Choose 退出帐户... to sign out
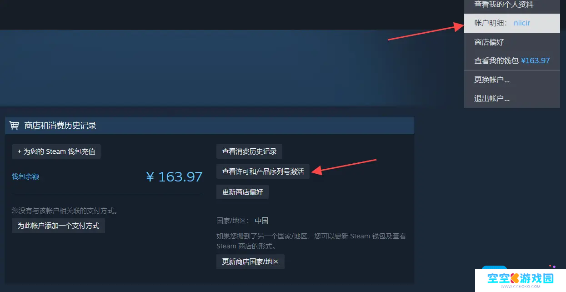This screenshot has width=566, height=292. (x=512, y=98)
